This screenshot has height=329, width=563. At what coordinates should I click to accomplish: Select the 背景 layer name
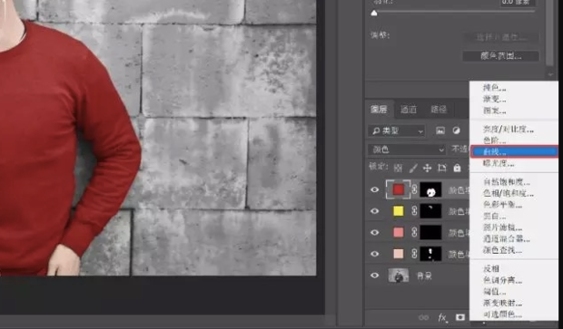pos(424,276)
